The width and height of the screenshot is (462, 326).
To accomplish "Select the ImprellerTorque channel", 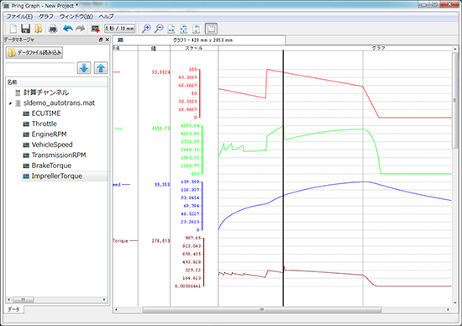I will [57, 176].
